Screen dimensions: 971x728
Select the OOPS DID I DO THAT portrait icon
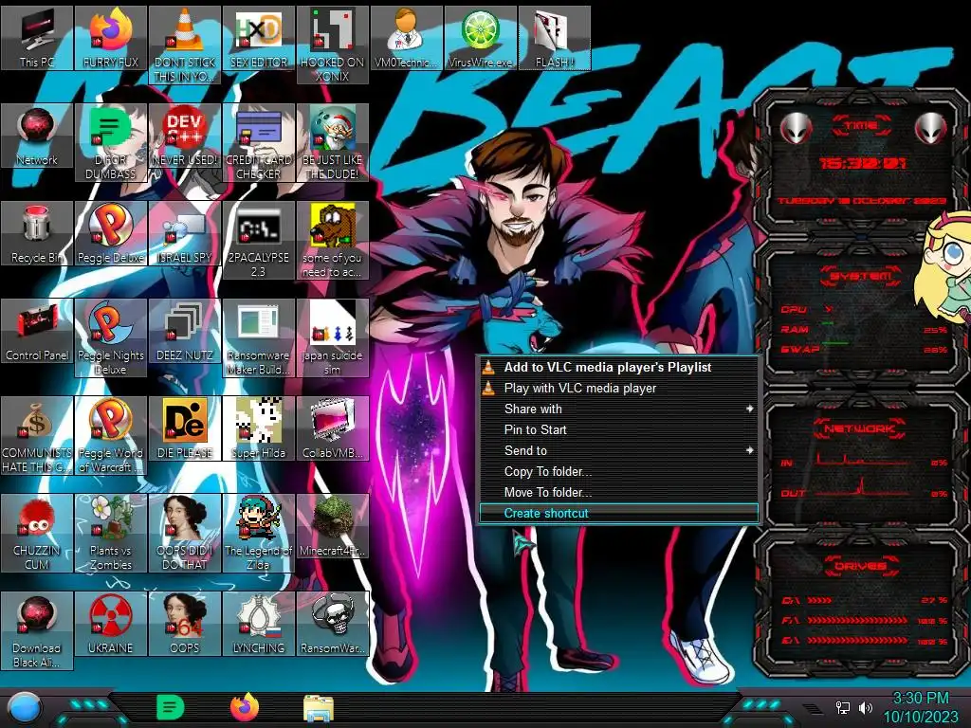point(185,533)
